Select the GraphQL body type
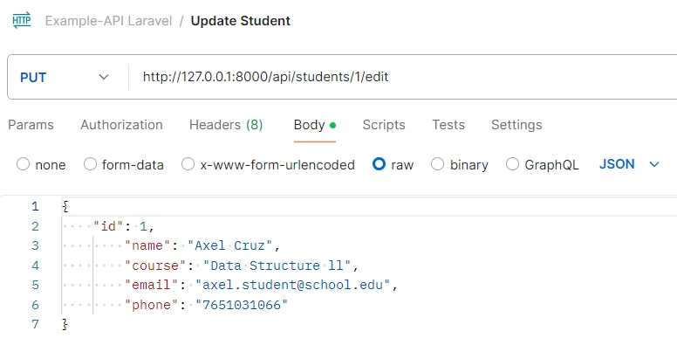This screenshot has width=677, height=352. 513,164
